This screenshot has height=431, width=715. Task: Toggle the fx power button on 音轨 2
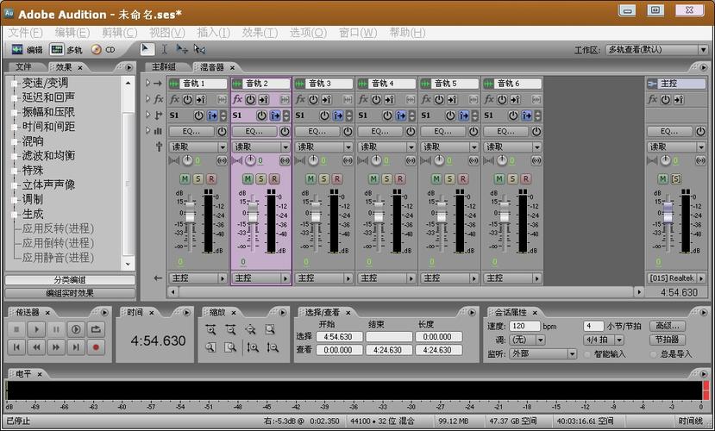[x=250, y=99]
